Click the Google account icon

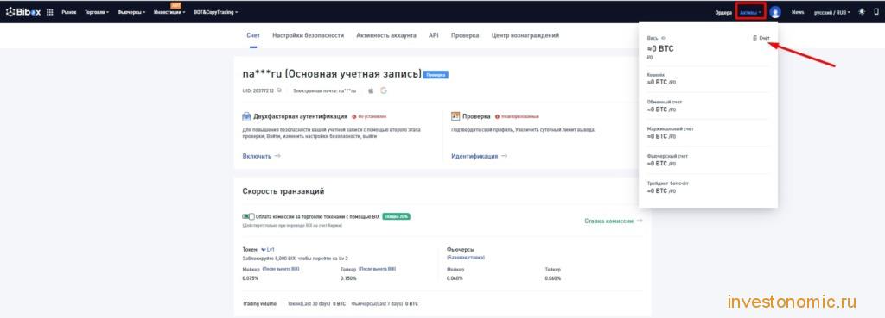point(383,90)
